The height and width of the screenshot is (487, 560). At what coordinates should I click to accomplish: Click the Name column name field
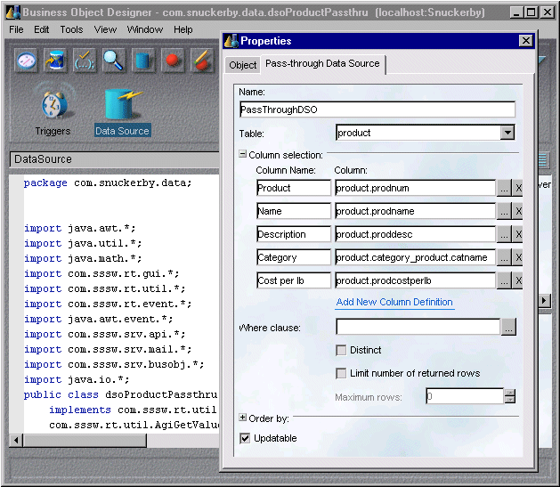[x=294, y=211]
